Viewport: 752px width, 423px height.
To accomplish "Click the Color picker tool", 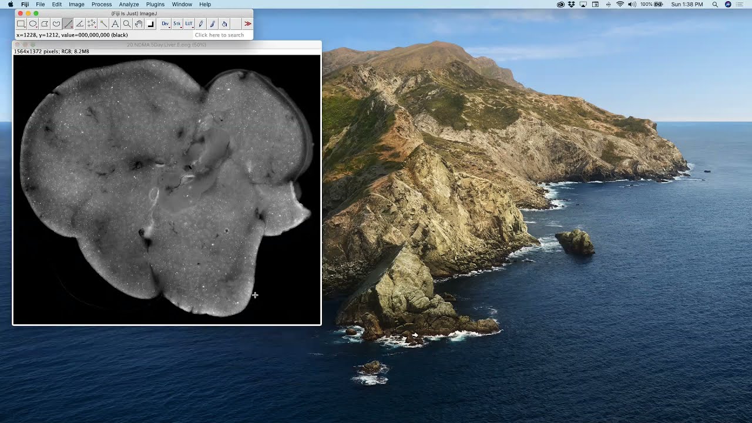I will (150, 24).
